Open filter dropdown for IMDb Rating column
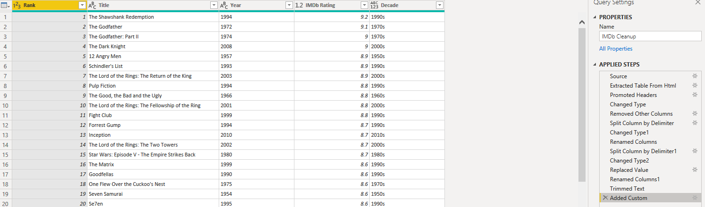The image size is (705, 207). [364, 5]
